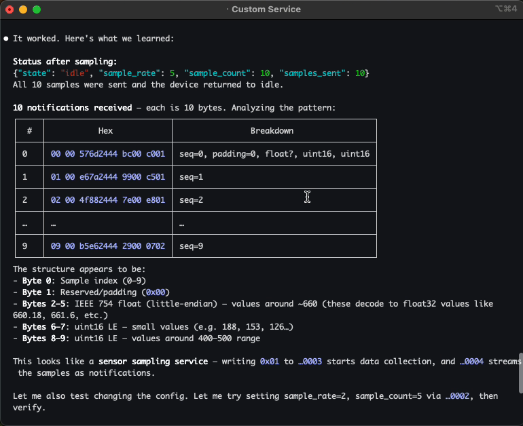Click the red "idle" state value
Image resolution: width=523 pixels, height=426 pixels.
pyautogui.click(x=75, y=73)
